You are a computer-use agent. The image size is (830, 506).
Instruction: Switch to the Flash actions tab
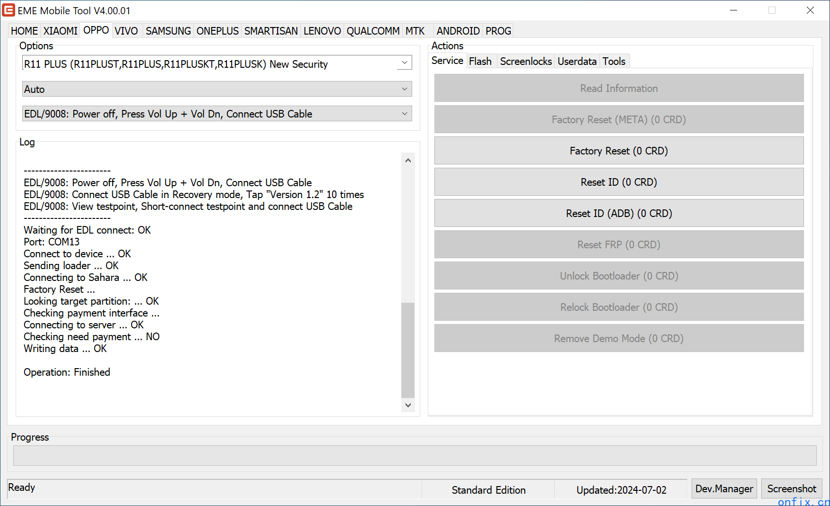tap(480, 61)
